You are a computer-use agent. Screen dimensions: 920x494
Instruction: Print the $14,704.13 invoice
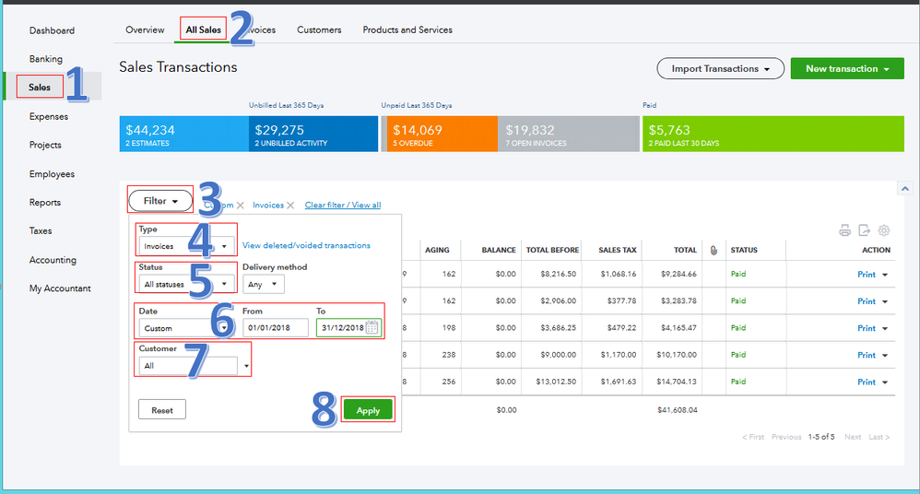(866, 382)
